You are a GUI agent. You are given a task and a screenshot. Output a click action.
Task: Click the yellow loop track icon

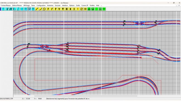click(44, 9)
